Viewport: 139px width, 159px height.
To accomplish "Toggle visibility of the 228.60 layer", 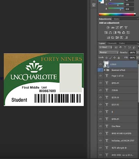I will coord(100,90).
